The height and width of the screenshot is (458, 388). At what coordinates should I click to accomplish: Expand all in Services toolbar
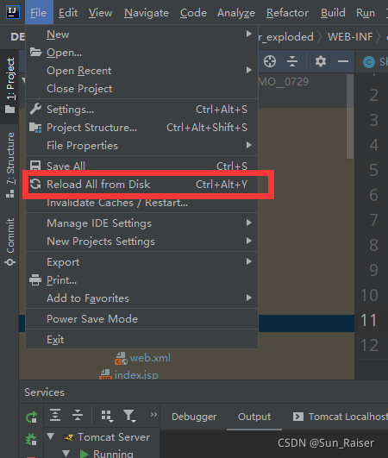pyautogui.click(x=55, y=415)
